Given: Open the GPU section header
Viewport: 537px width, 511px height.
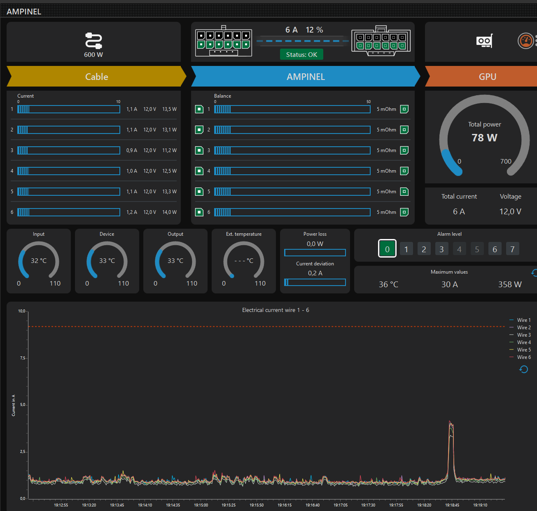Looking at the screenshot, I should click(487, 77).
